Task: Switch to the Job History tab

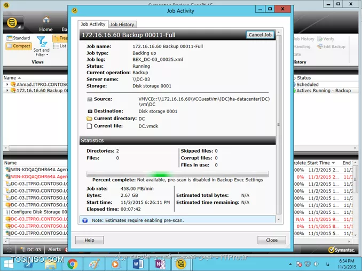Action: tap(122, 25)
